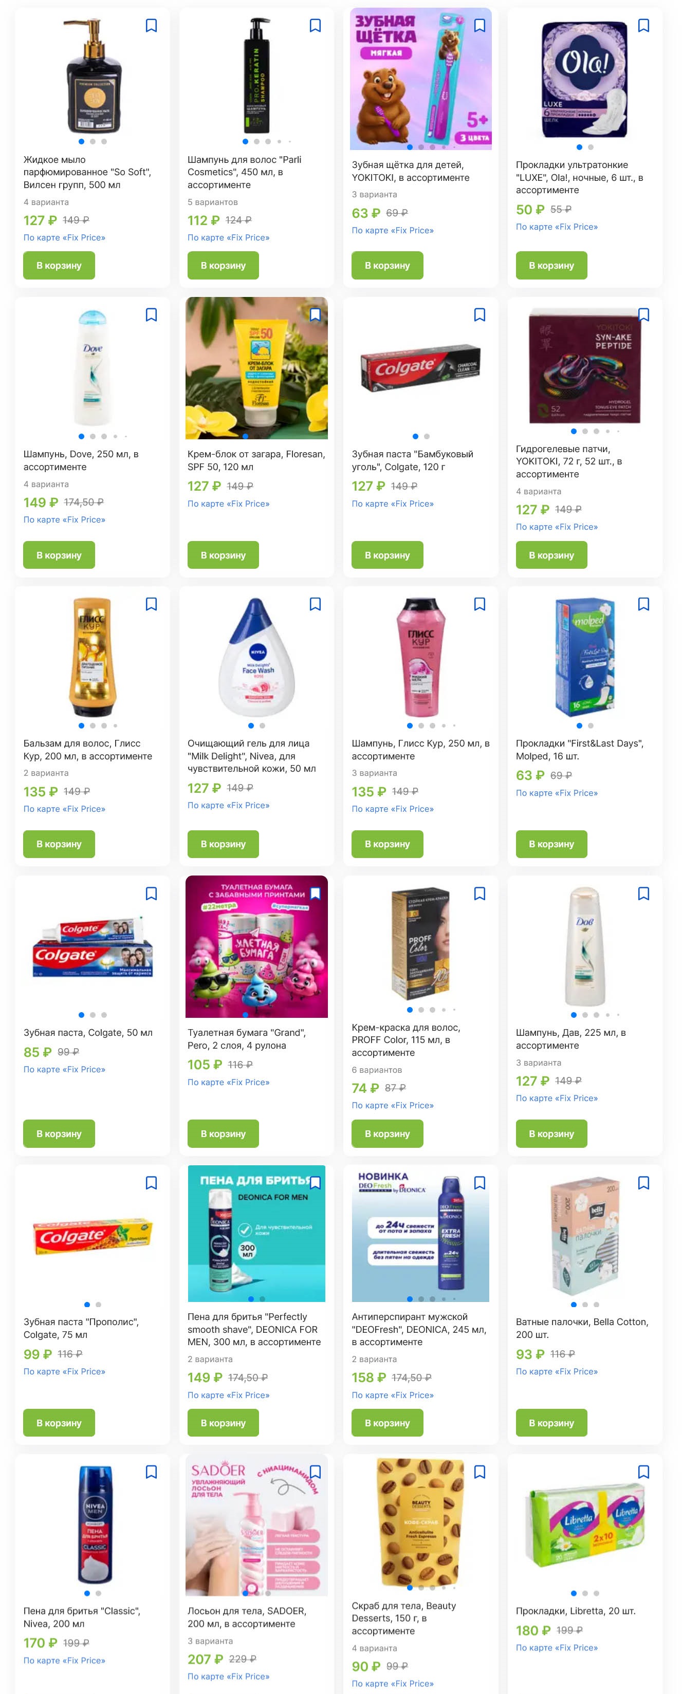Open the kids toothbrush YOKITOKI product image
682x1694 pixels.
coord(421,79)
